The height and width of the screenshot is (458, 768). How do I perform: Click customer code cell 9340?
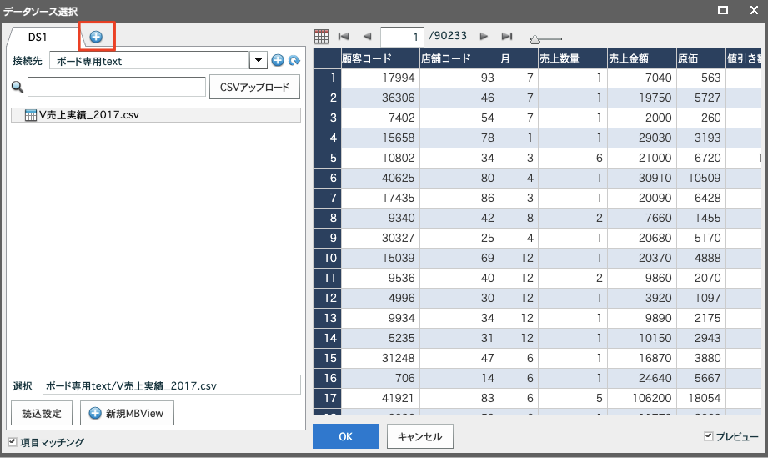tap(380, 218)
